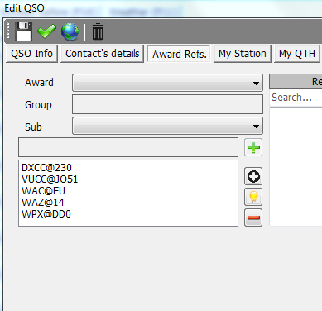Focus the Search... box

pyautogui.click(x=296, y=98)
